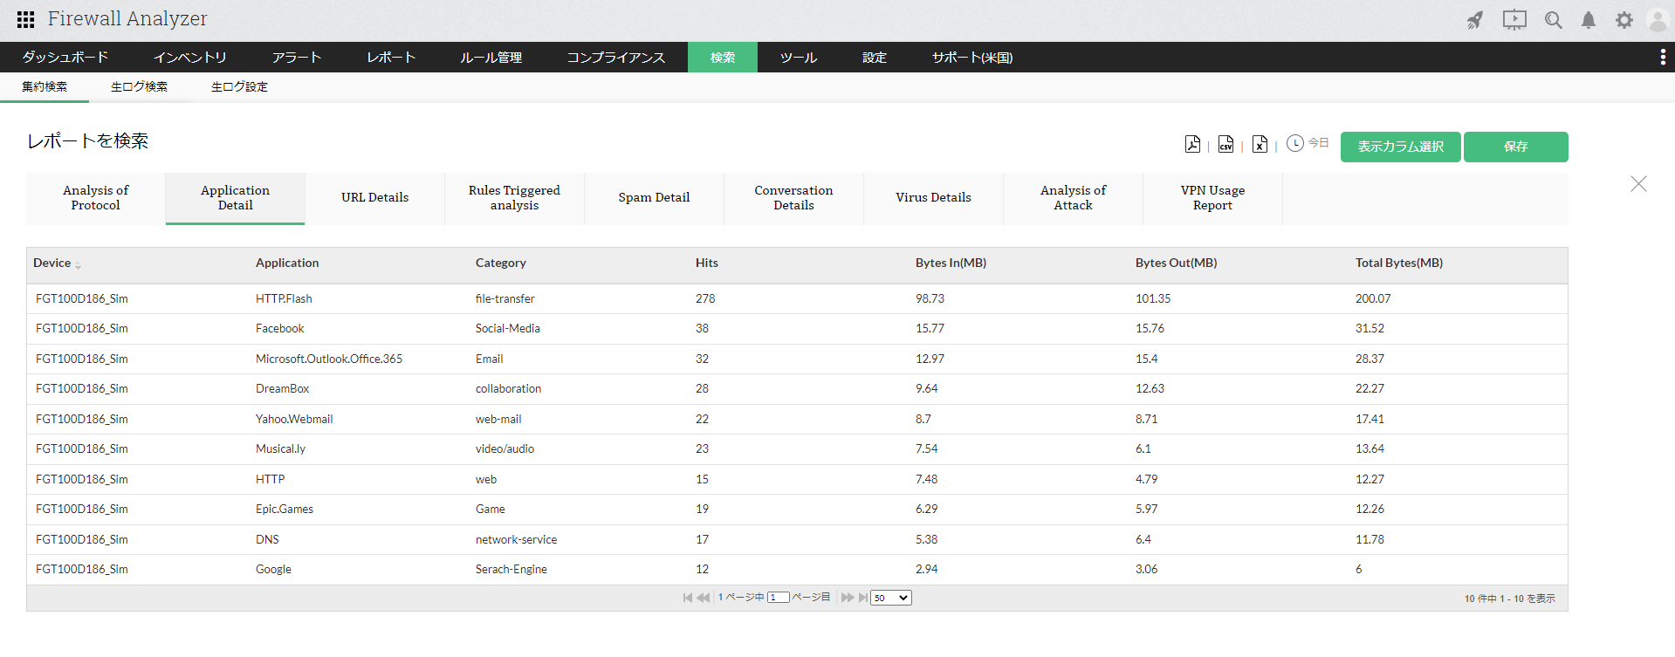Open the 今日 time period selector
Viewport: 1675px width, 657px height.
[x=1308, y=143]
